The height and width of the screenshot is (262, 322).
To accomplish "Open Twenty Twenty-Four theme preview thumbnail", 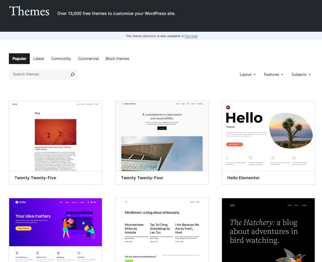I will (x=162, y=136).
